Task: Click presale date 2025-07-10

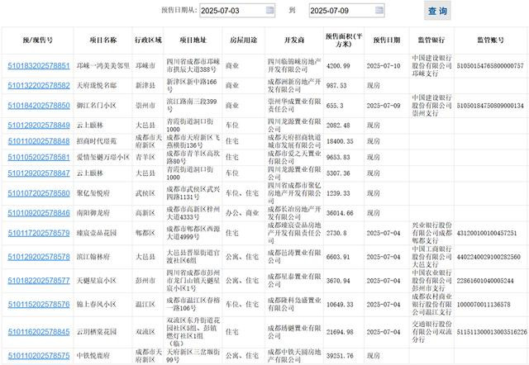Action: pyautogui.click(x=384, y=66)
